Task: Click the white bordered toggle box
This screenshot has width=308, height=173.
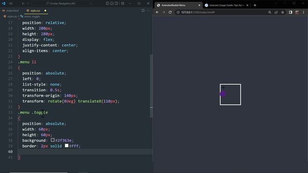Action: [231, 95]
